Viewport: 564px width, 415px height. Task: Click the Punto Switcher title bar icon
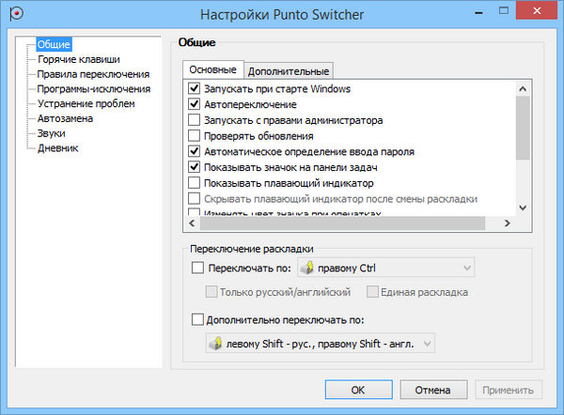point(11,13)
